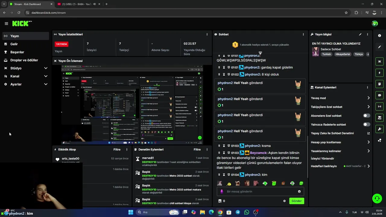
Task: Open Yavaş mod settings chevron
Action: [x=369, y=98]
